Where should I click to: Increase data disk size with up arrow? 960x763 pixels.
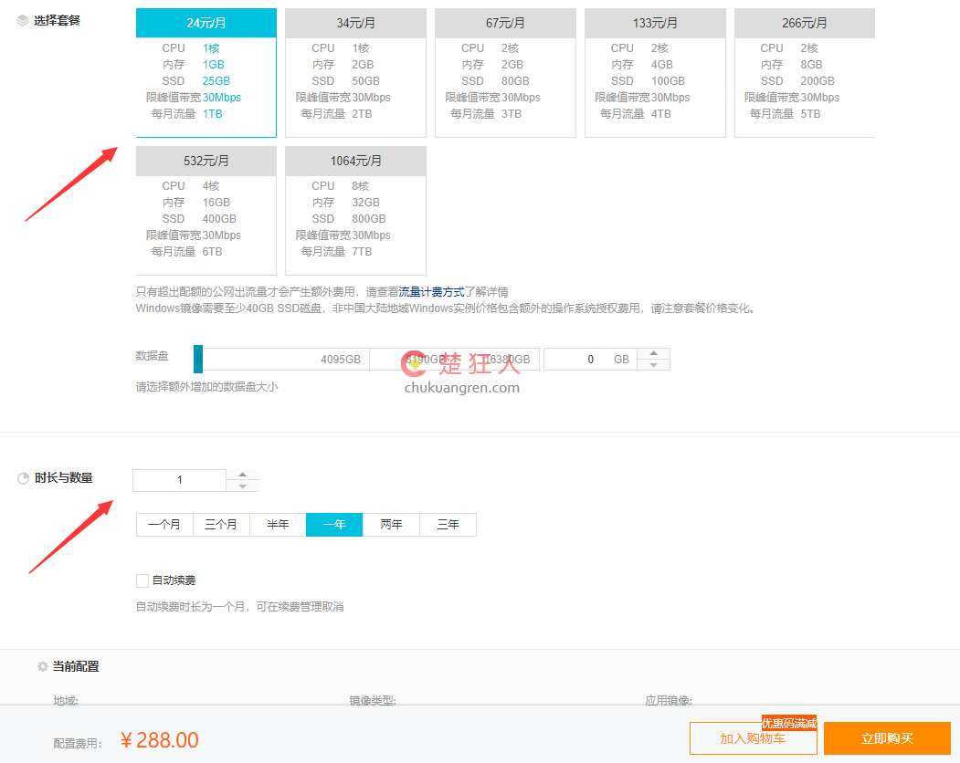pos(653,354)
